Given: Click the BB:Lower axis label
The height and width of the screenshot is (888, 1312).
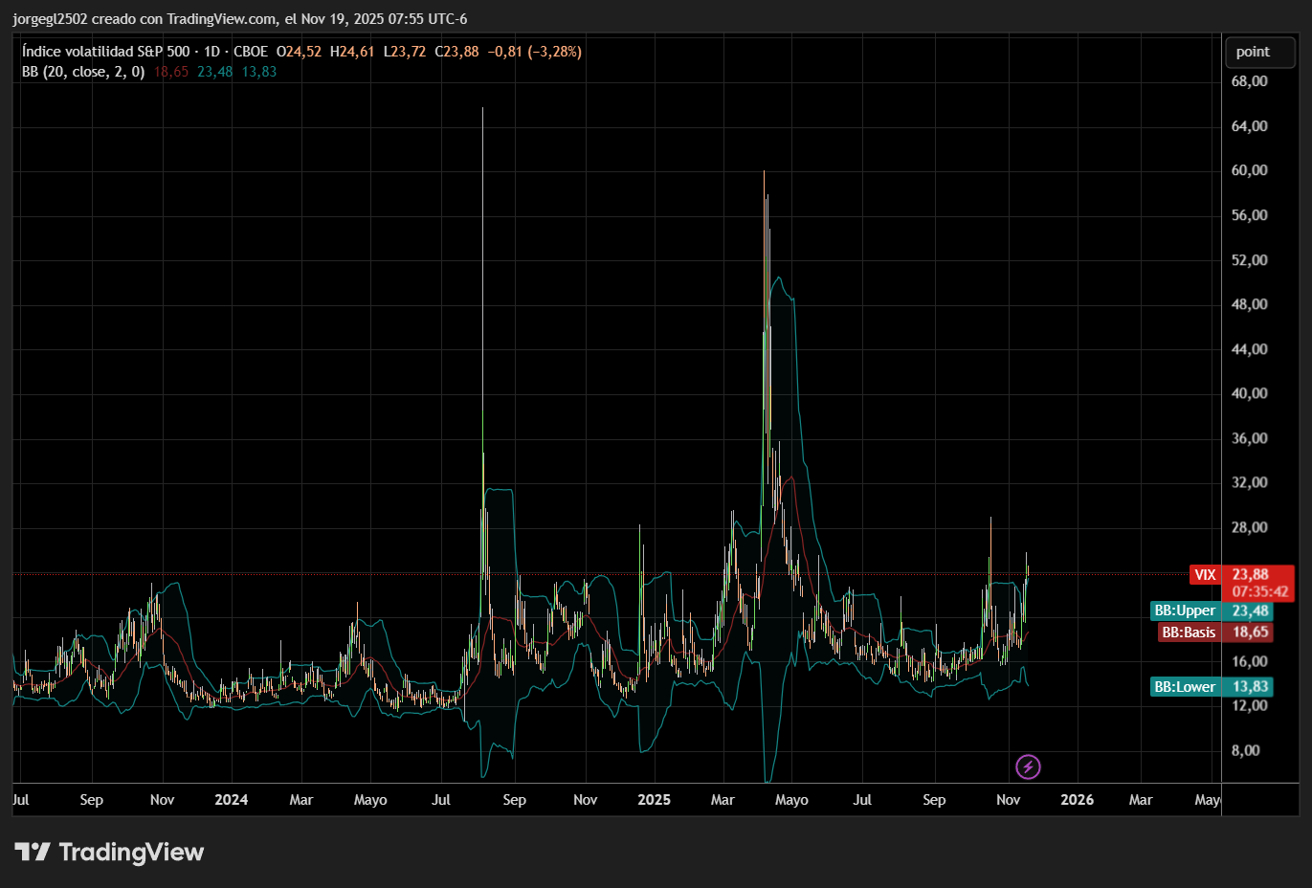Looking at the screenshot, I should [1185, 687].
